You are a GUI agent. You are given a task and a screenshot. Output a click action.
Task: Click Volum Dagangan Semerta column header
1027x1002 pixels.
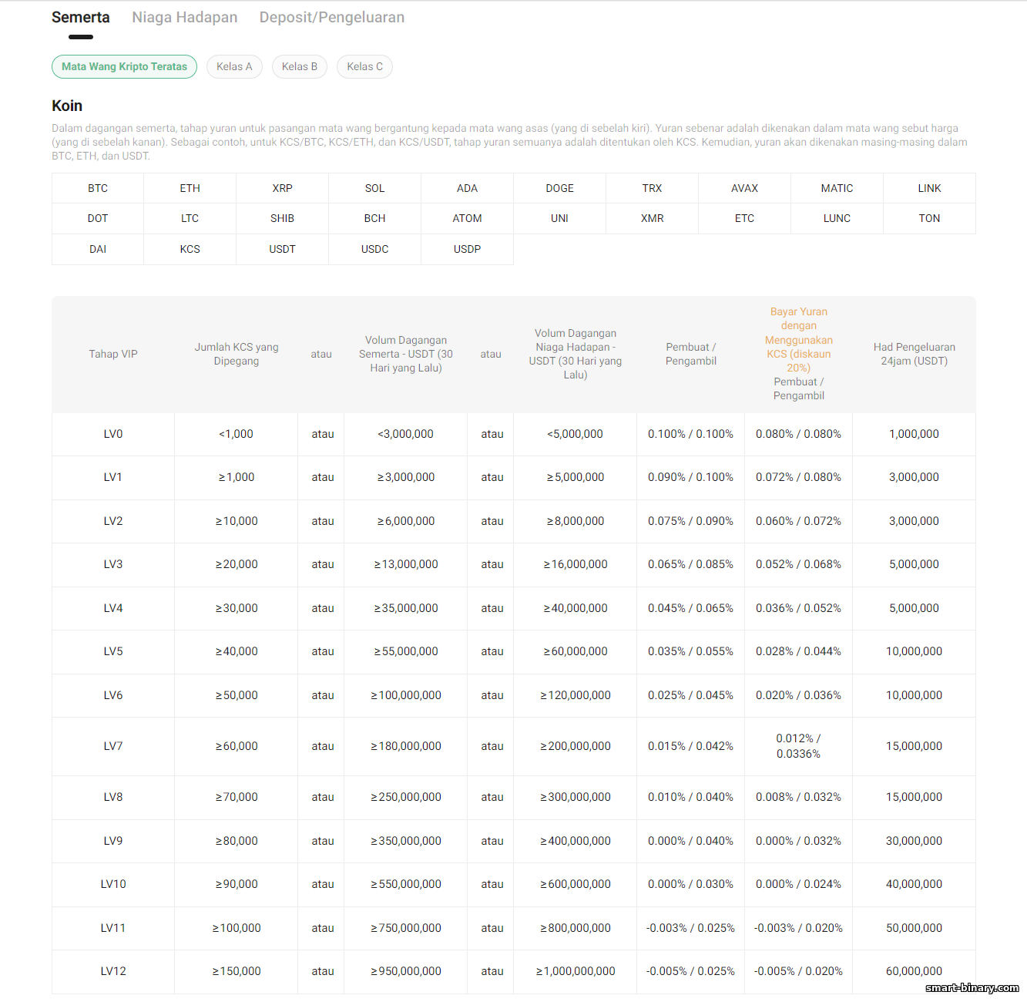pyautogui.click(x=406, y=355)
